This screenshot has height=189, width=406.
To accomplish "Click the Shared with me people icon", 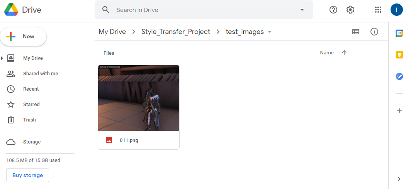I will 10,74.
